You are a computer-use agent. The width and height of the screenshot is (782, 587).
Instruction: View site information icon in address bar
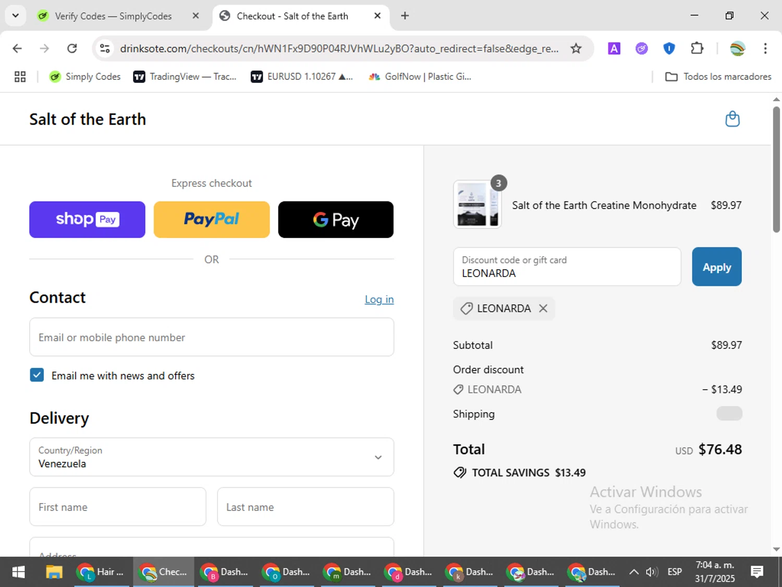click(x=105, y=49)
